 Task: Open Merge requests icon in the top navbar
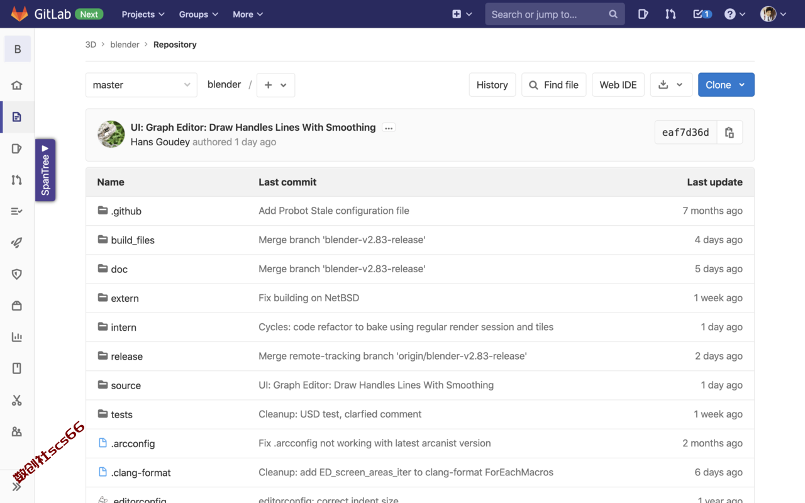[670, 14]
